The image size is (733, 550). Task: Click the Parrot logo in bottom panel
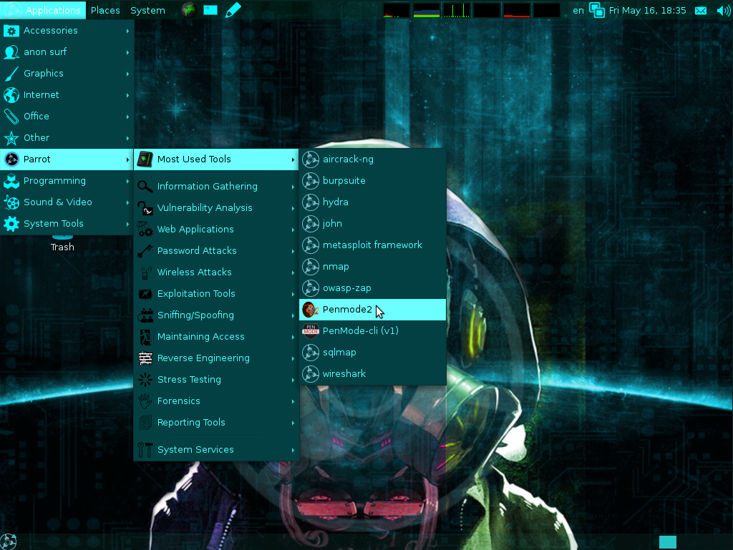tap(8, 542)
